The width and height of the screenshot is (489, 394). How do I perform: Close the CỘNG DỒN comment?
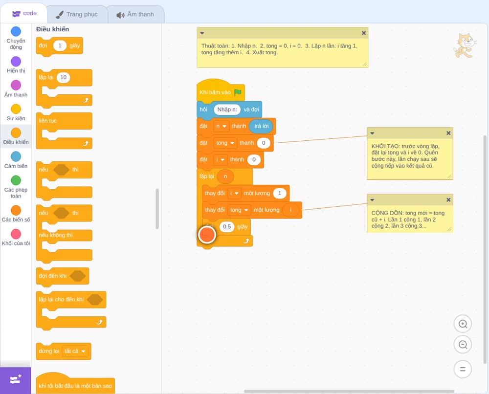click(x=448, y=200)
